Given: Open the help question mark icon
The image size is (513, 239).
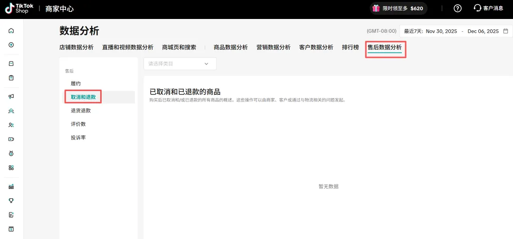Looking at the screenshot, I should click(x=457, y=8).
